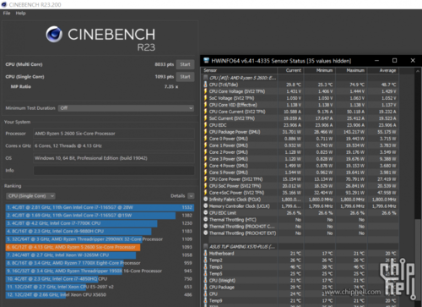This screenshot has height=307, width=422.
Task: Click the Cinebench title bar icon
Action: (x=4, y=4)
